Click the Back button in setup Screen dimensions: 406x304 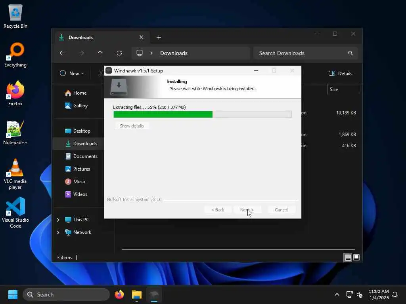coord(218,210)
